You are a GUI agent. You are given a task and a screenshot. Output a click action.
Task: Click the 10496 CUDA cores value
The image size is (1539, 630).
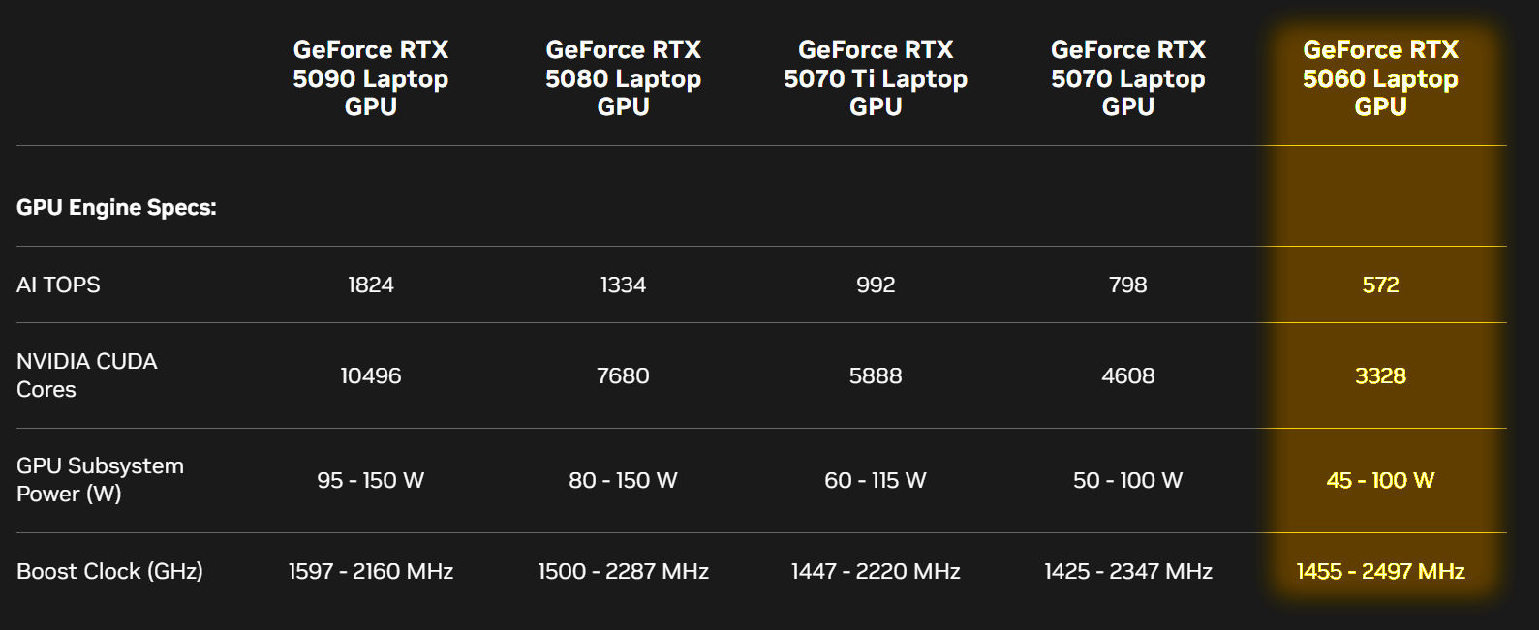click(x=371, y=375)
